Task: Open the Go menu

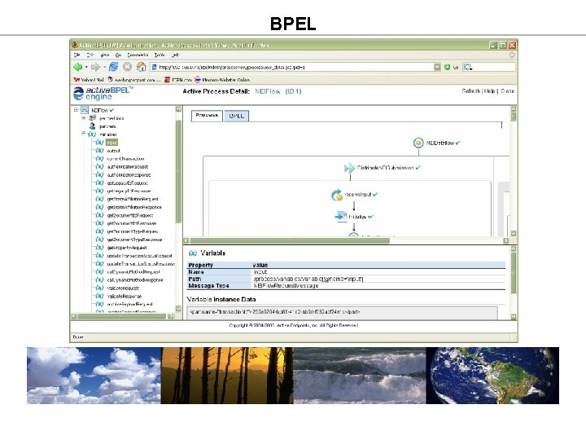Action: point(119,55)
